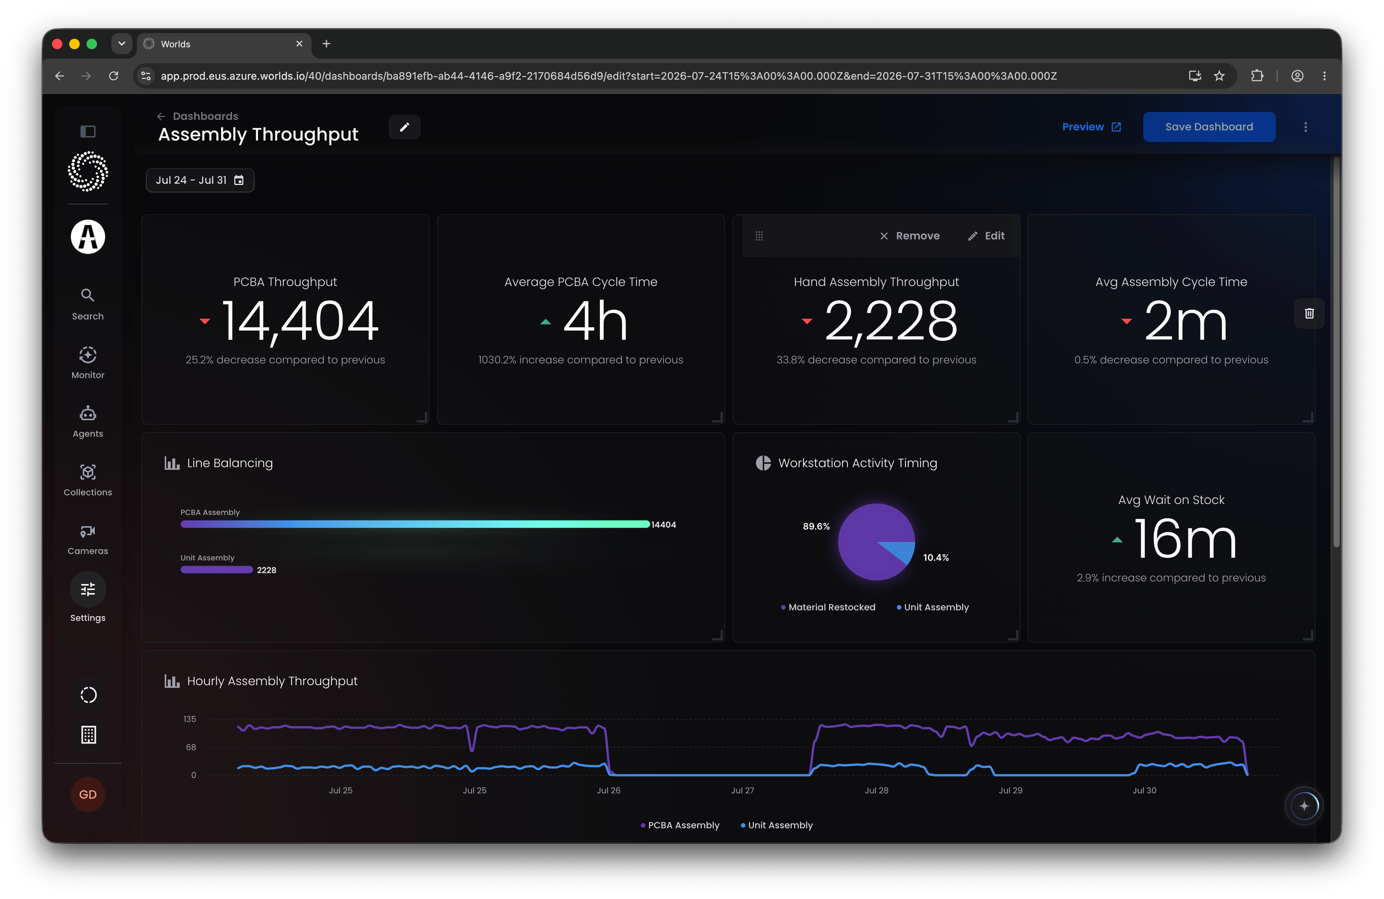Screen dimensions: 1384x899
Task: Toggle Material Restocked legend item
Action: (828, 607)
